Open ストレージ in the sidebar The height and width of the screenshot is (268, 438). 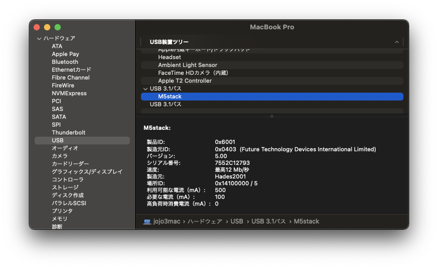pyautogui.click(x=65, y=187)
